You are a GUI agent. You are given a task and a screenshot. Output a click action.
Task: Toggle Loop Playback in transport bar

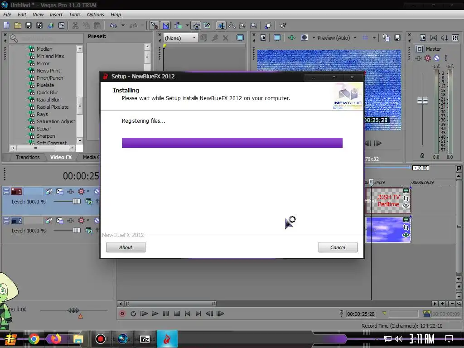133,314
